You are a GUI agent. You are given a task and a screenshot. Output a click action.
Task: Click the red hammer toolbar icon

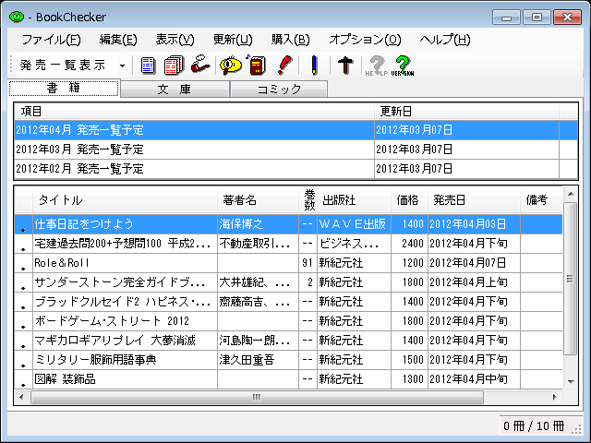pos(345,66)
